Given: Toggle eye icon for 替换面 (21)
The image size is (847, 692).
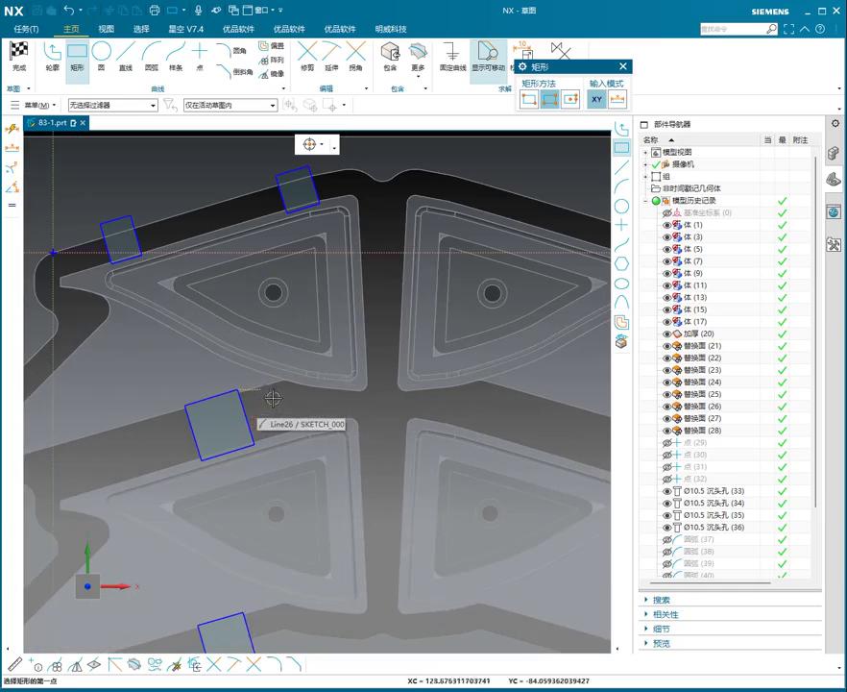Looking at the screenshot, I should tap(666, 346).
